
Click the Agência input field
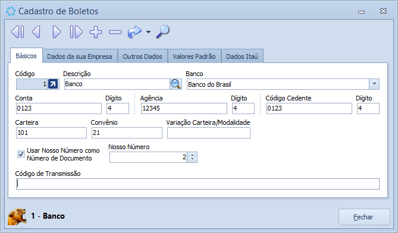point(184,108)
